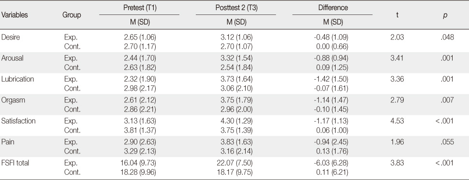The height and width of the screenshot is (180, 469).
Task: Click the italic p column header
Action: pyautogui.click(x=445, y=15)
